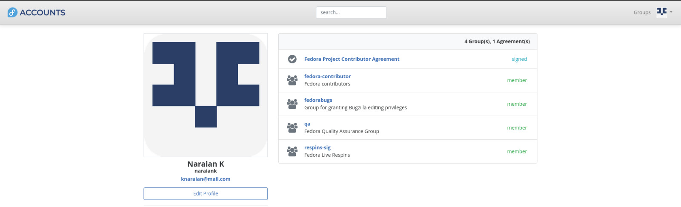Click the group icon beside respins-sig

[x=292, y=152]
